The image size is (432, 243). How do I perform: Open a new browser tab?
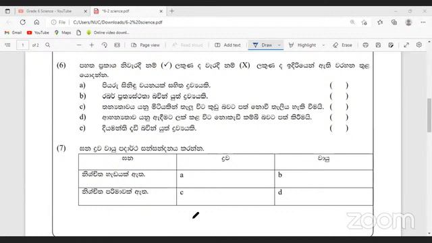point(172,11)
